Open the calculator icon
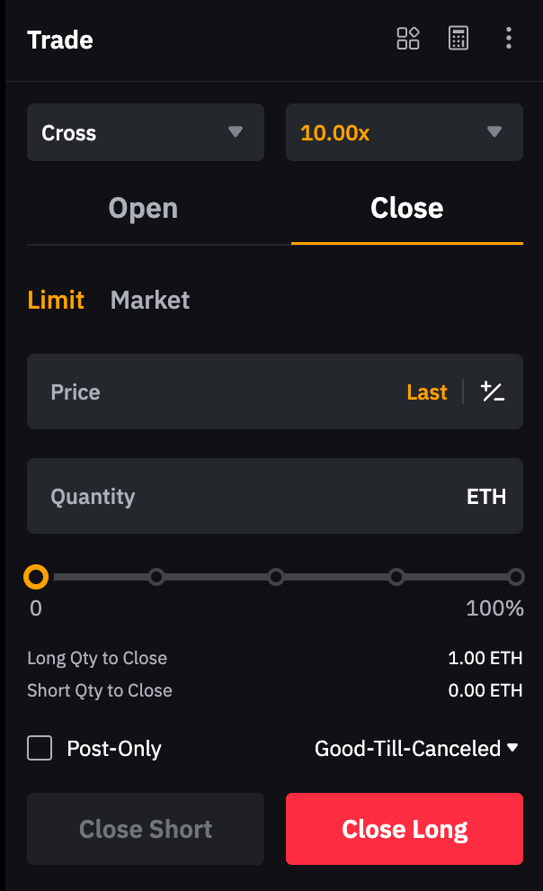The image size is (543, 891). click(x=458, y=39)
